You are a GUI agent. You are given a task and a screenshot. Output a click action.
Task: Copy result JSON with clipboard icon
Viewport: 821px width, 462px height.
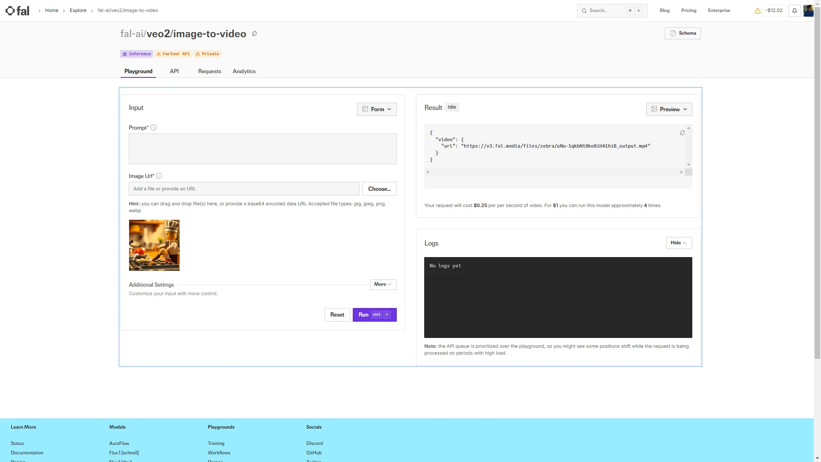click(682, 133)
